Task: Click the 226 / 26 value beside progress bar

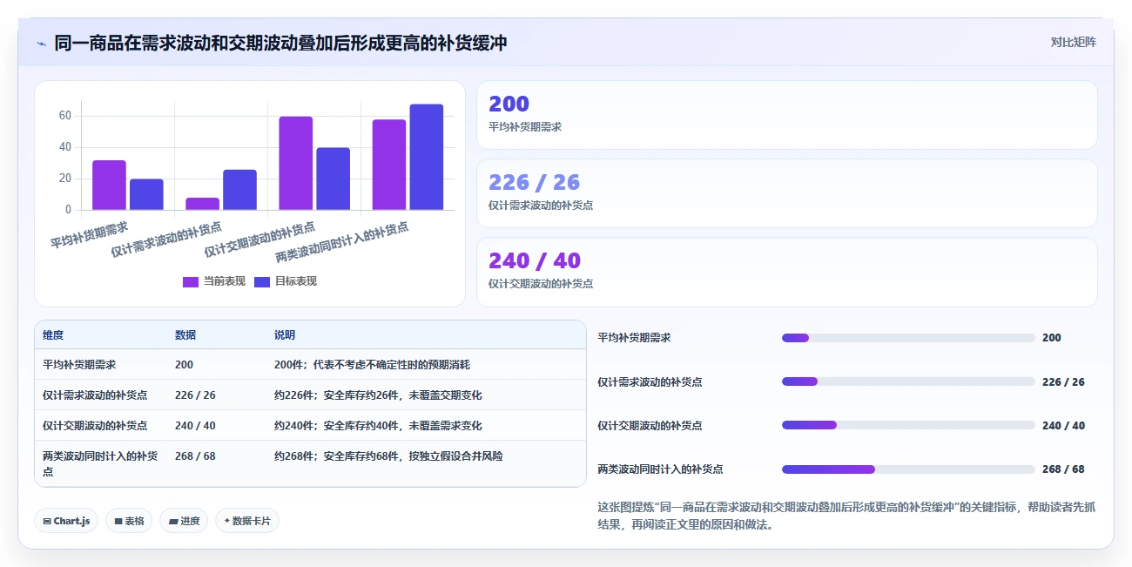Action: click(1063, 381)
